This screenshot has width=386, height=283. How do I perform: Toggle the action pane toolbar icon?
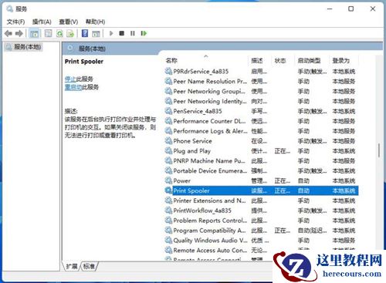[96, 33]
